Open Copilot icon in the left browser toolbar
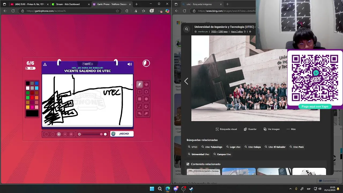 [x=167, y=11]
